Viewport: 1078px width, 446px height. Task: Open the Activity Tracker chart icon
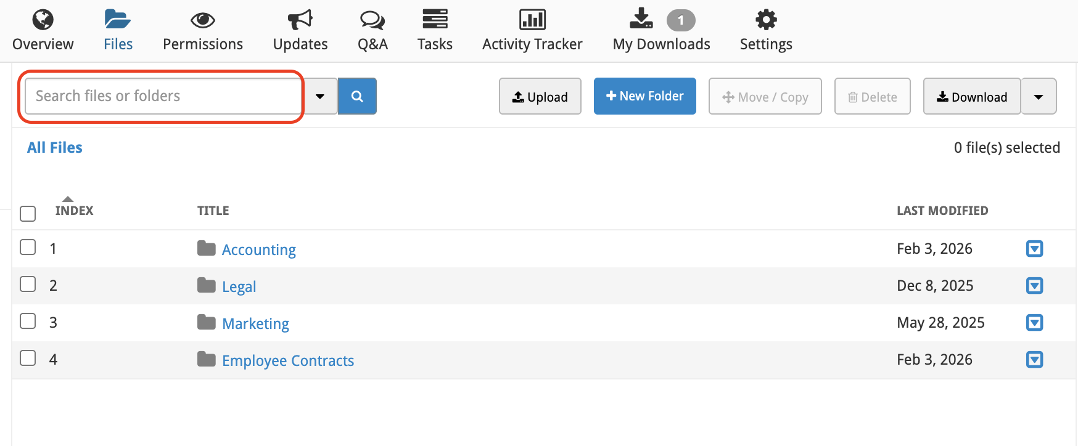(x=532, y=20)
